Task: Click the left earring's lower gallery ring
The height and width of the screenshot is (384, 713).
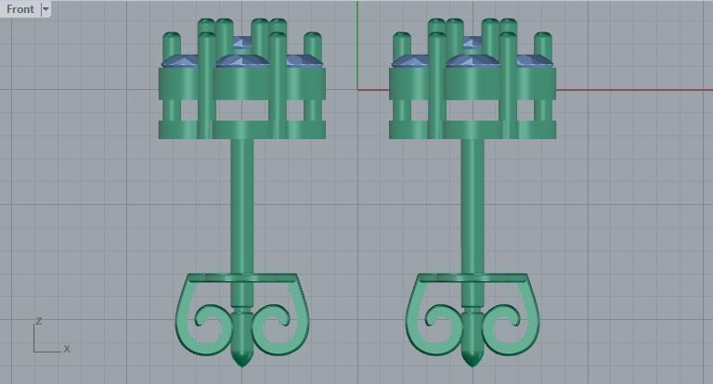Action: [x=242, y=130]
